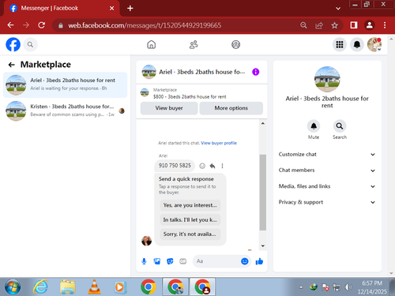Open a new browser tab
This screenshot has width=395, height=296.
click(130, 9)
